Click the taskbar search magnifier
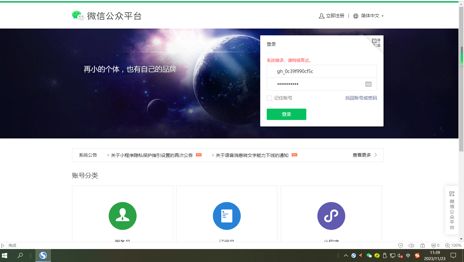The image size is (464, 262). pyautogui.click(x=20, y=256)
